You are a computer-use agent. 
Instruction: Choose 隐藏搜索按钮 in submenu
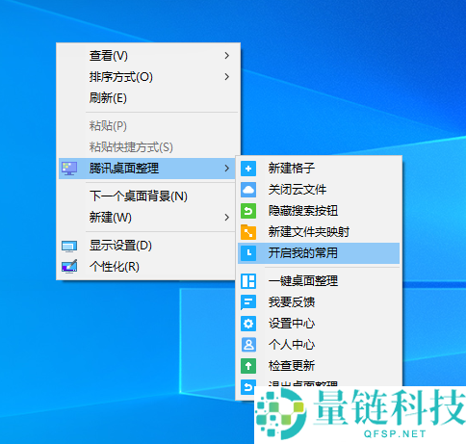click(319, 211)
